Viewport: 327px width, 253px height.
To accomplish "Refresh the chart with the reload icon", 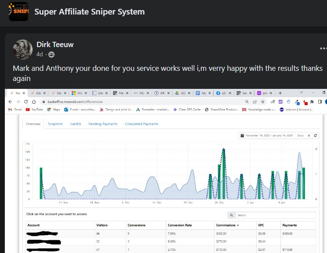I will pyautogui.click(x=316, y=136).
